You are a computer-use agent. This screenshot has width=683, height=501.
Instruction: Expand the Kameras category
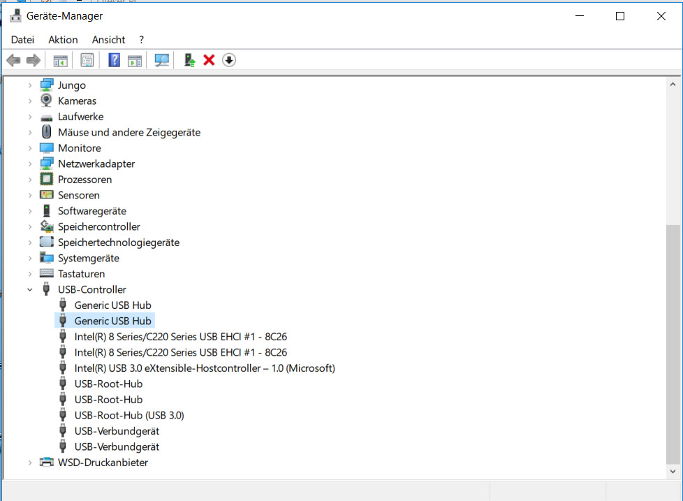(x=29, y=101)
